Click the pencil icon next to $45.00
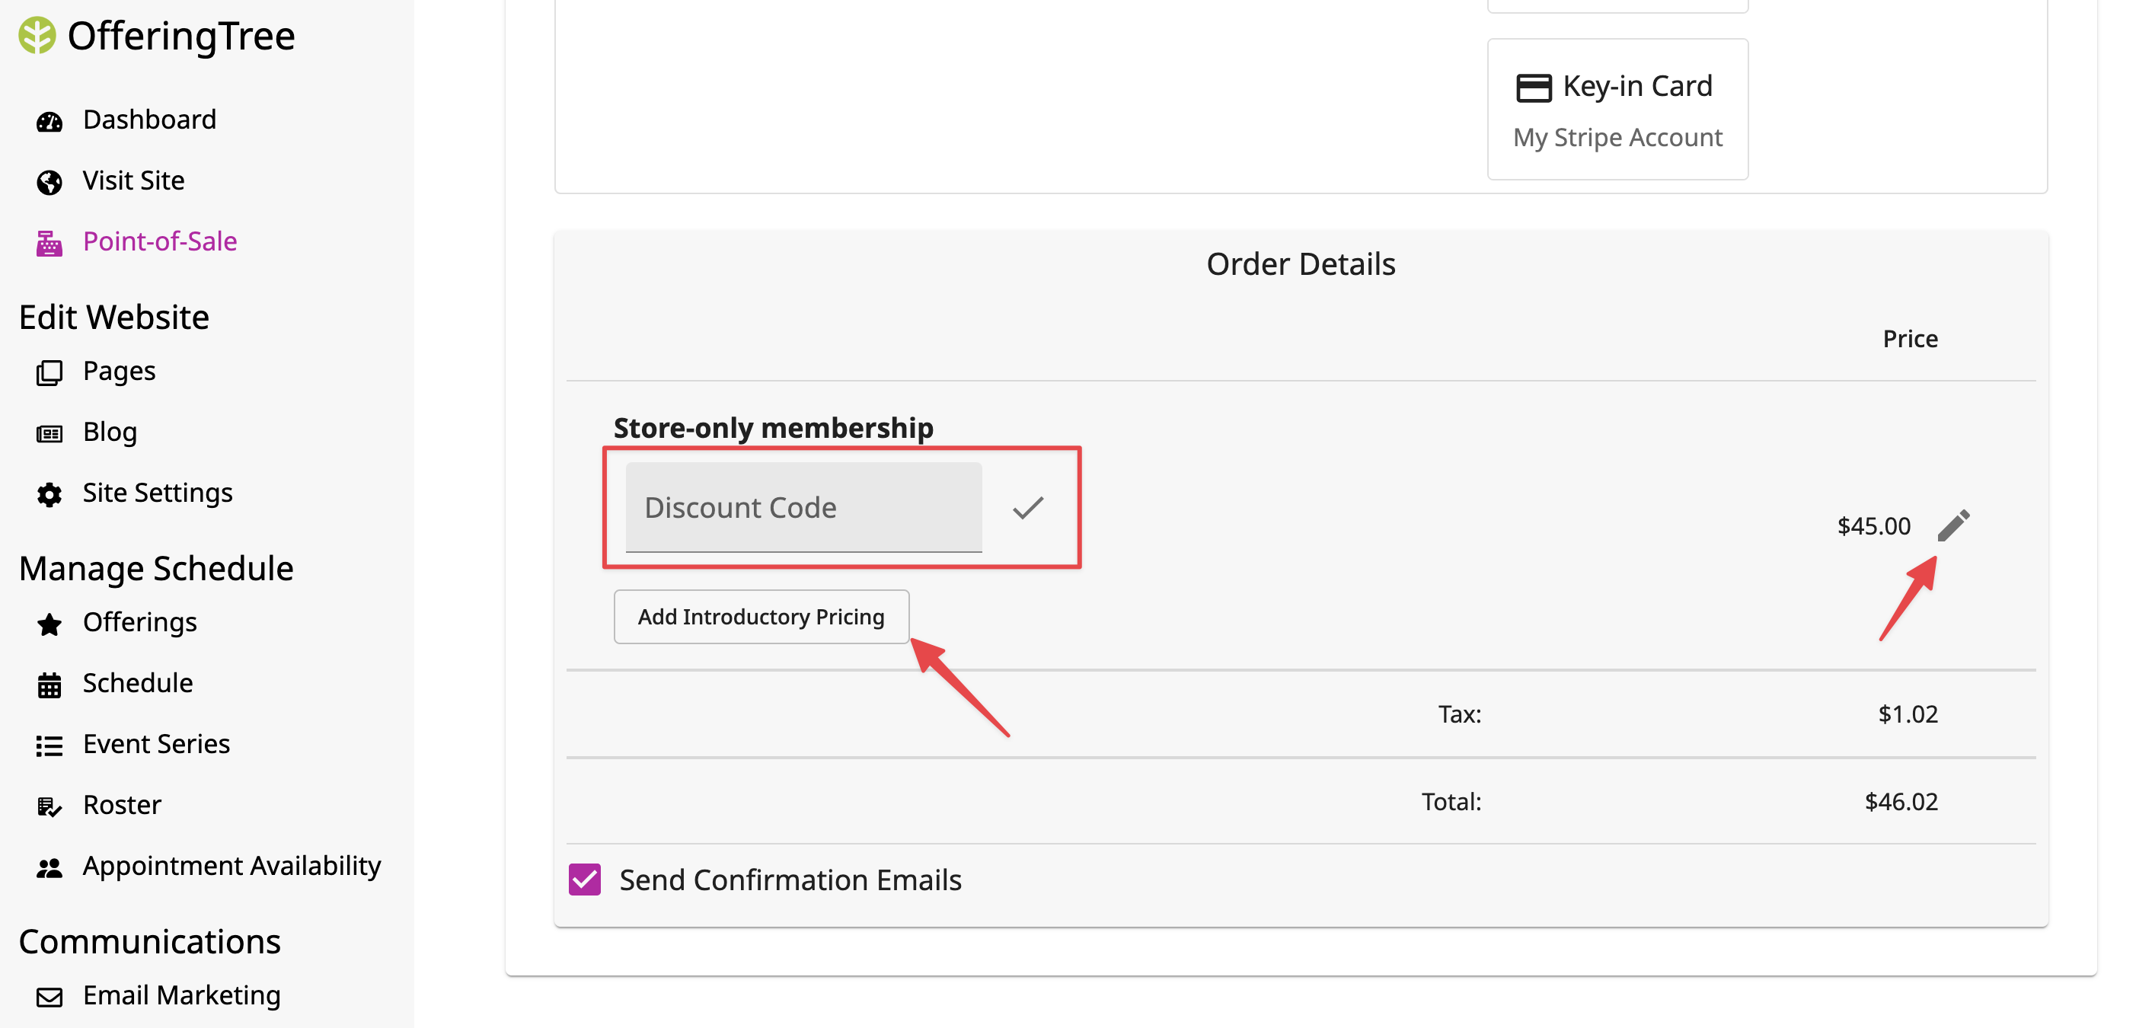The width and height of the screenshot is (2152, 1028). pyautogui.click(x=1953, y=525)
